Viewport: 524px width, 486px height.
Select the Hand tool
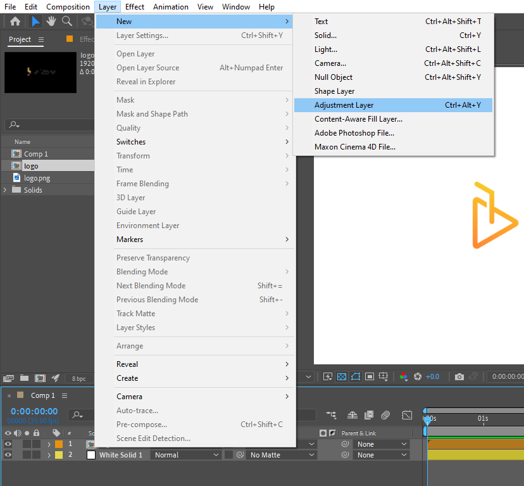click(x=51, y=22)
